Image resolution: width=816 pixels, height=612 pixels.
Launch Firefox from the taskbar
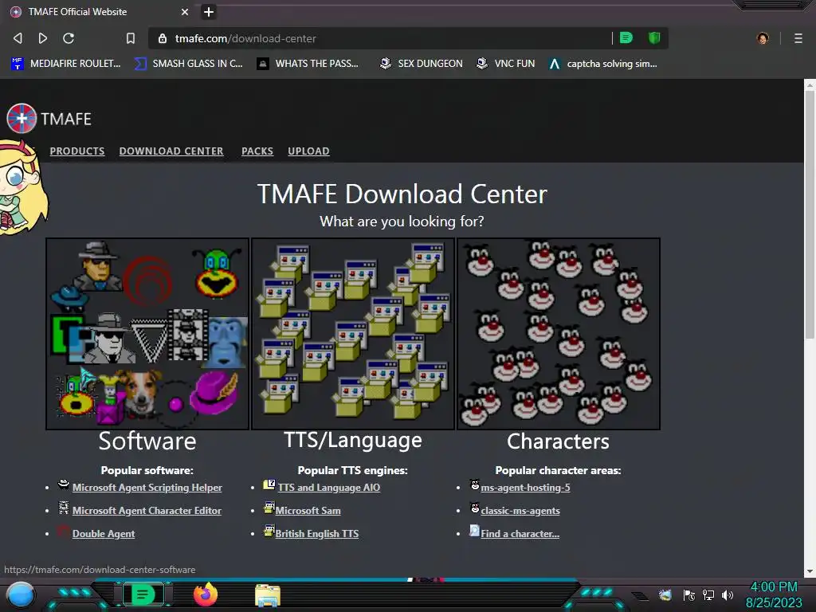[x=206, y=594]
